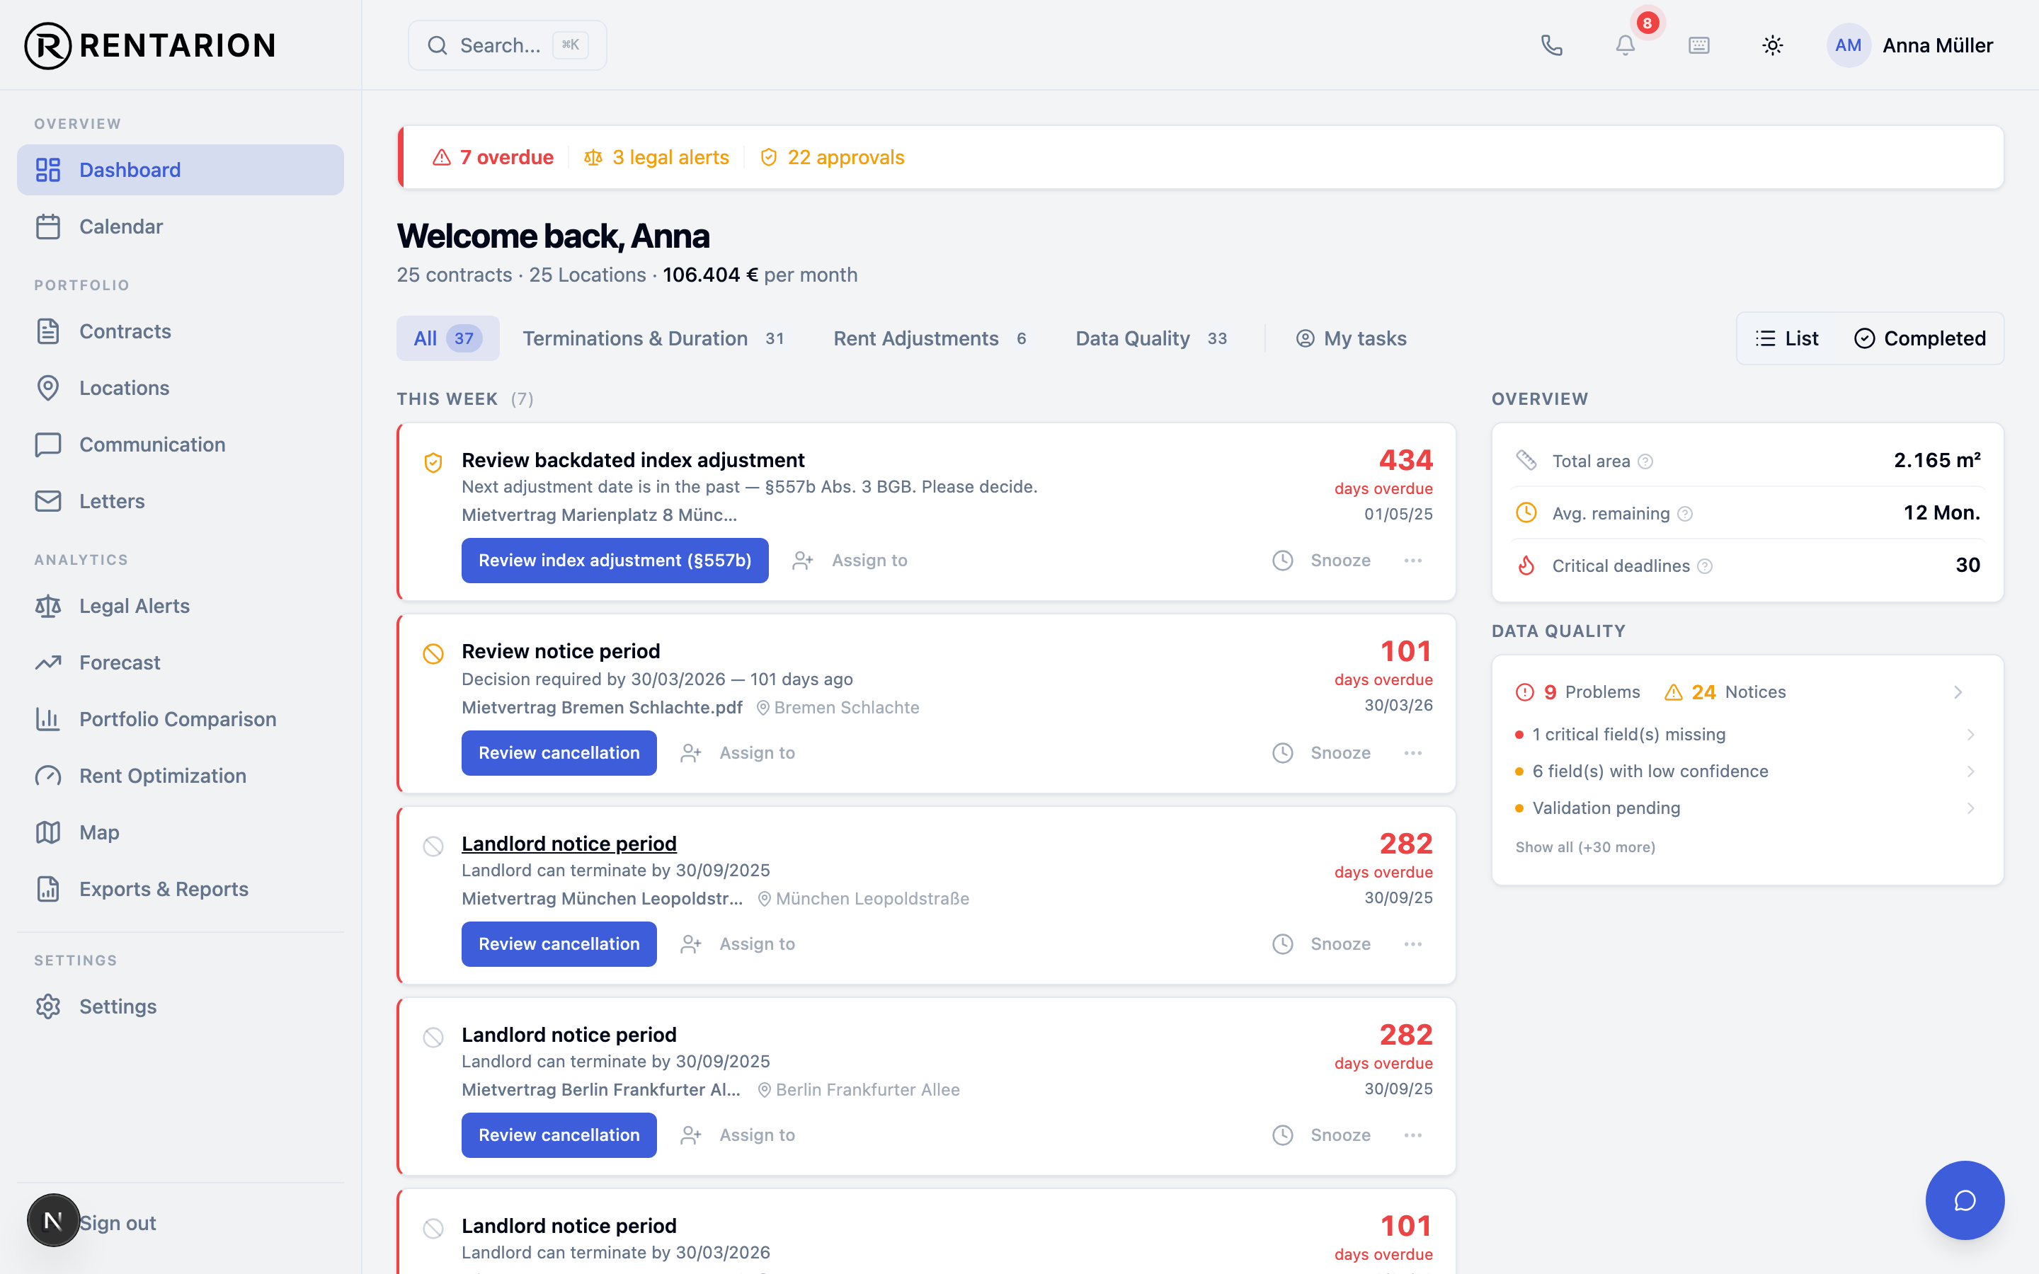Select Rent Adjustments tab
The image size is (2039, 1274).
[x=930, y=339]
